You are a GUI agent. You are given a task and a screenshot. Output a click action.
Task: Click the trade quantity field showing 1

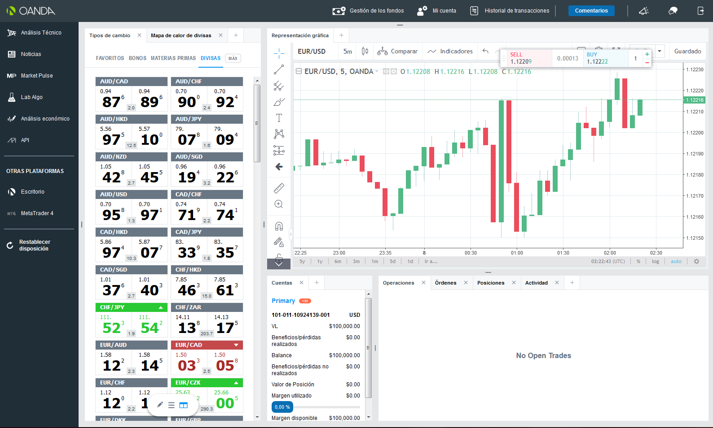635,58
